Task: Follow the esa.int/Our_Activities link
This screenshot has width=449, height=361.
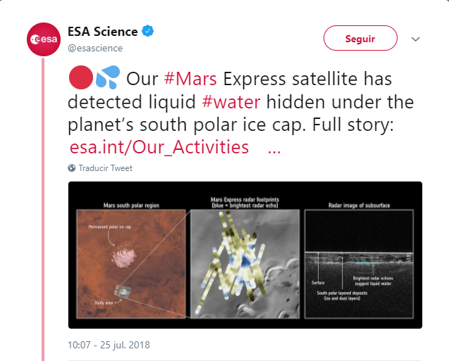Action: click(159, 147)
